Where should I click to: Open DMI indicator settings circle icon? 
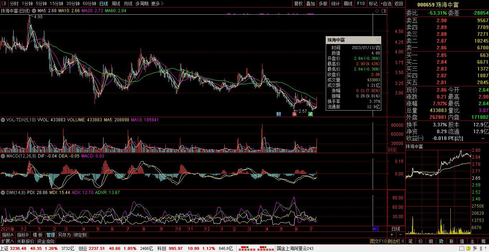click(3, 192)
